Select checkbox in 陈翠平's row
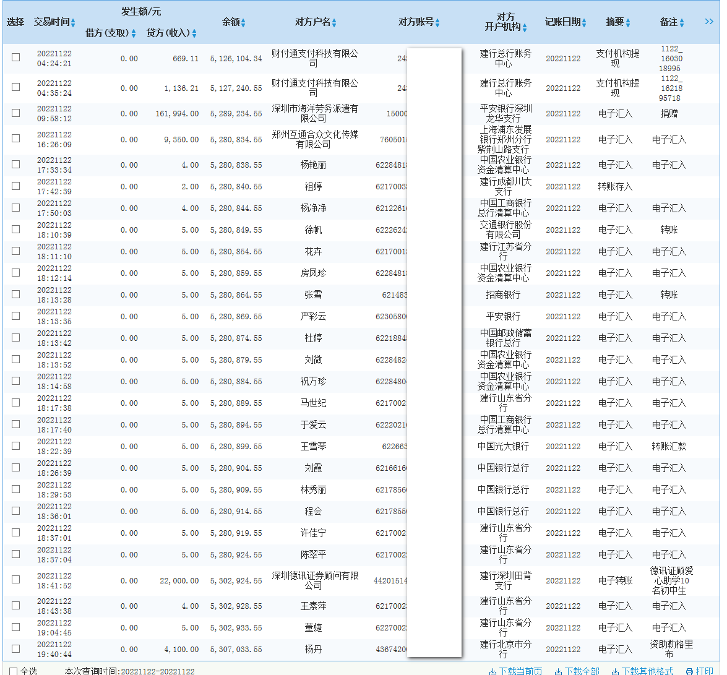The height and width of the screenshot is (675, 727). click(x=15, y=554)
